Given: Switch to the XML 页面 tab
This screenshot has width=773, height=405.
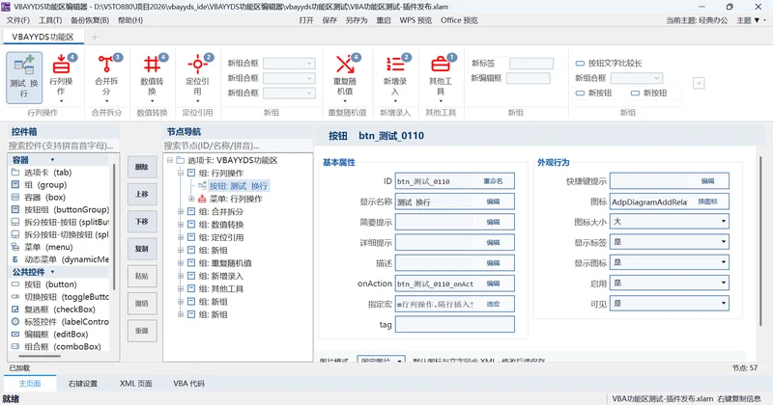Looking at the screenshot, I should click(136, 384).
